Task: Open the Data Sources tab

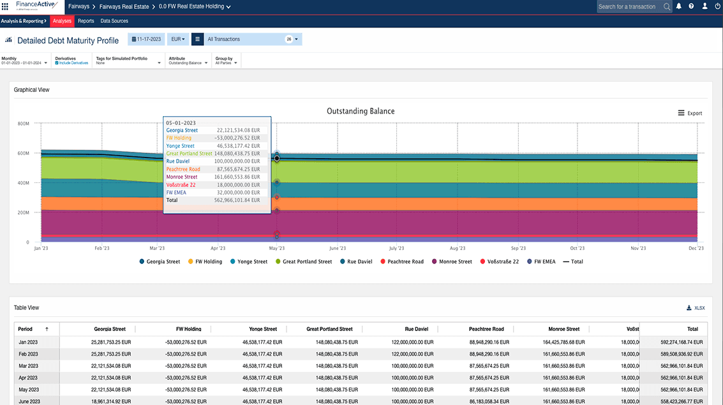Action: (115, 21)
